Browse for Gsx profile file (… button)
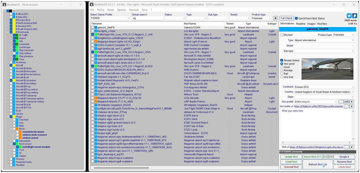The width and height of the screenshot is (360, 173). coord(340,102)
